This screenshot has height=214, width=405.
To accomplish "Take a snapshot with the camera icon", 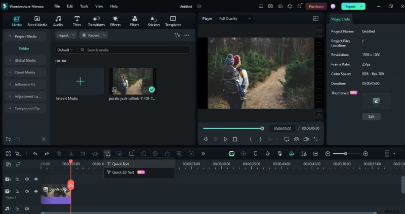I will [x=296, y=139].
